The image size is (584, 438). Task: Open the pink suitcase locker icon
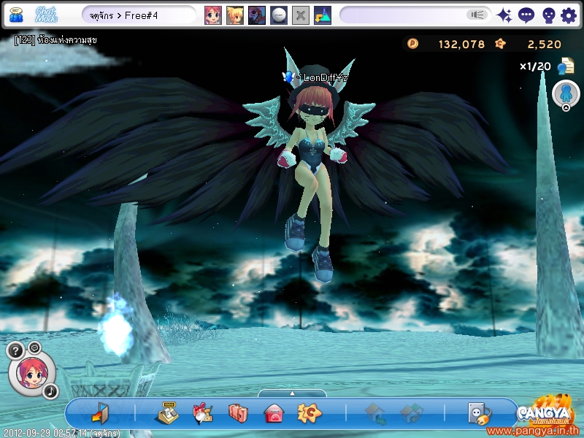(238, 413)
